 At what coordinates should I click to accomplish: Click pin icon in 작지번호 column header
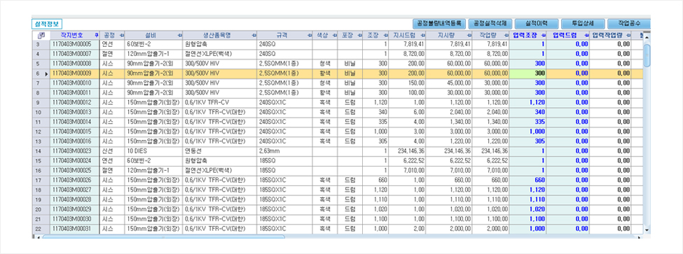point(96,35)
